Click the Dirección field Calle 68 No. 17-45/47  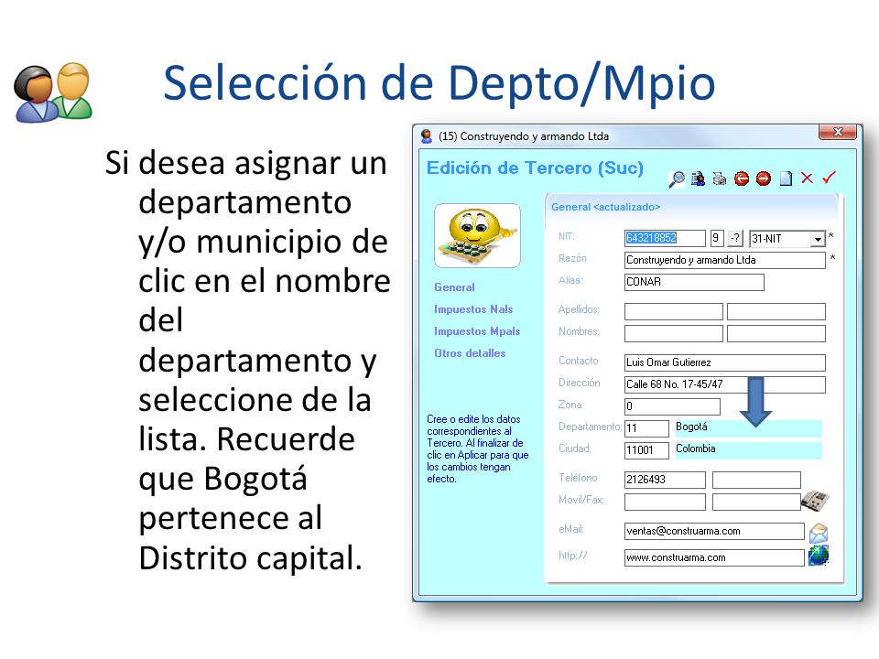(725, 384)
